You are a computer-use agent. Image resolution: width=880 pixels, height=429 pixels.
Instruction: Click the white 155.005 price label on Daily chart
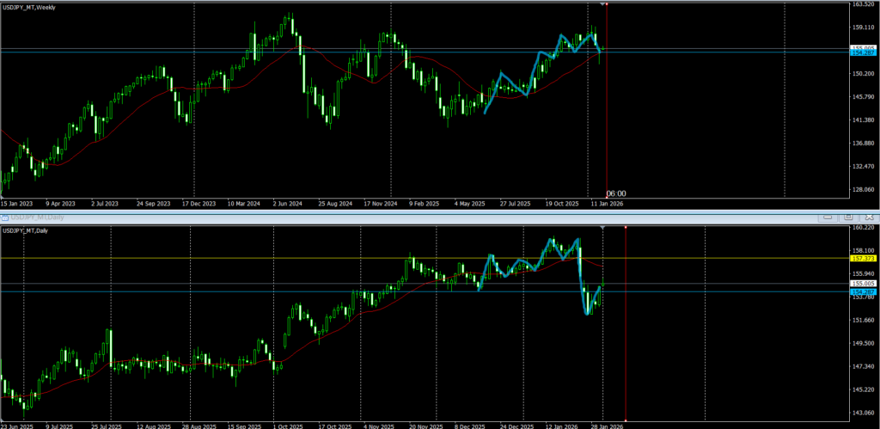coord(862,283)
